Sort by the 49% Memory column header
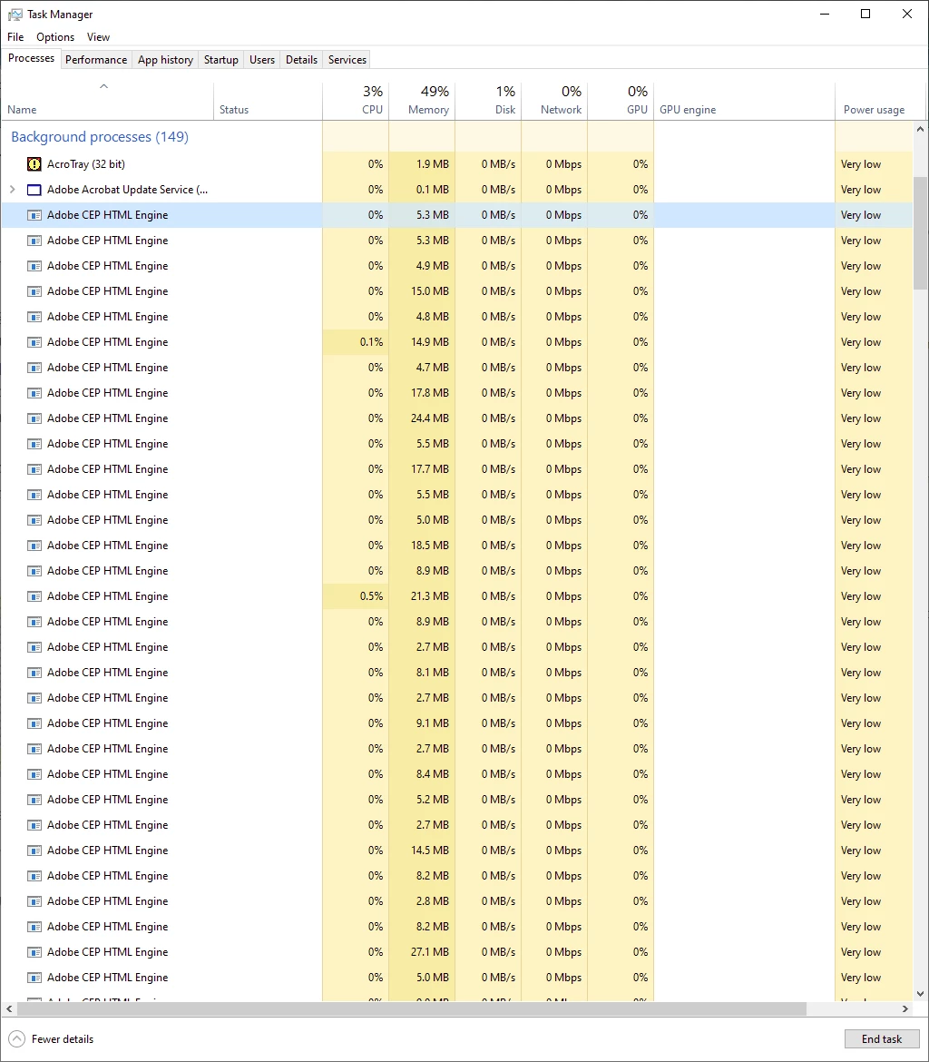 tap(422, 101)
